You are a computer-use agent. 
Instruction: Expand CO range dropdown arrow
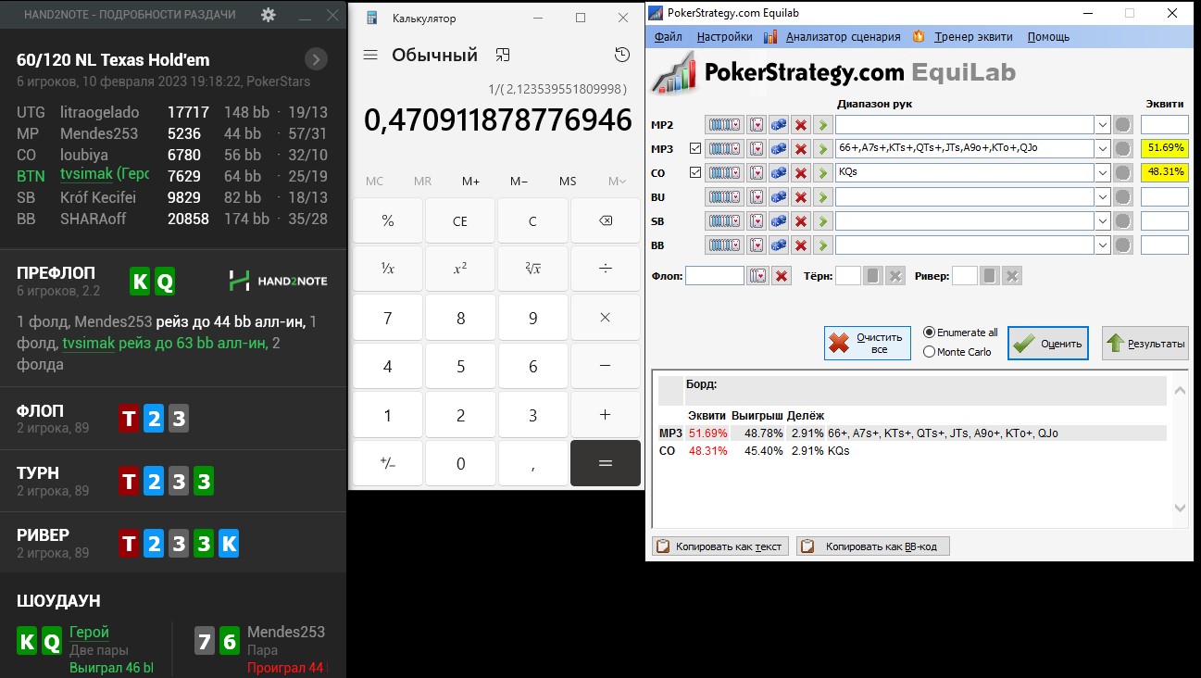click(1102, 173)
